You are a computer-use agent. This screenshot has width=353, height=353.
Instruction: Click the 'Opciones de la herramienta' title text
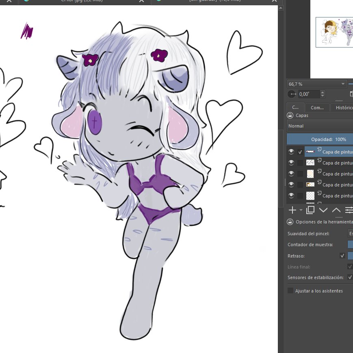pyautogui.click(x=324, y=222)
